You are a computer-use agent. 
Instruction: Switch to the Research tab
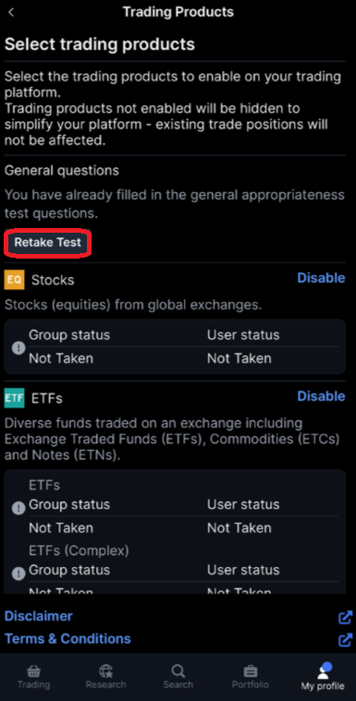pos(105,677)
